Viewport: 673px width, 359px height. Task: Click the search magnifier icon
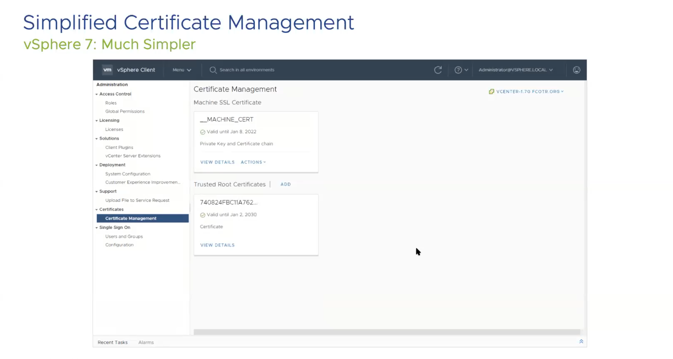pyautogui.click(x=213, y=70)
